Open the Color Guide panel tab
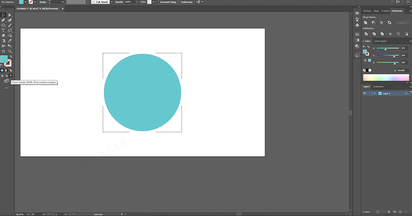Image resolution: width=412 pixels, height=216 pixels. (x=380, y=41)
